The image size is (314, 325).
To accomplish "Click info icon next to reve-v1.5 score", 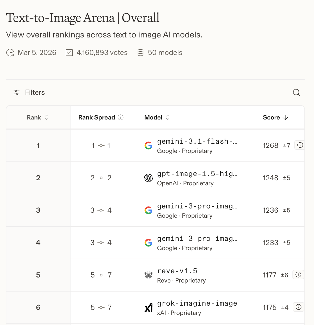I will coord(298,275).
